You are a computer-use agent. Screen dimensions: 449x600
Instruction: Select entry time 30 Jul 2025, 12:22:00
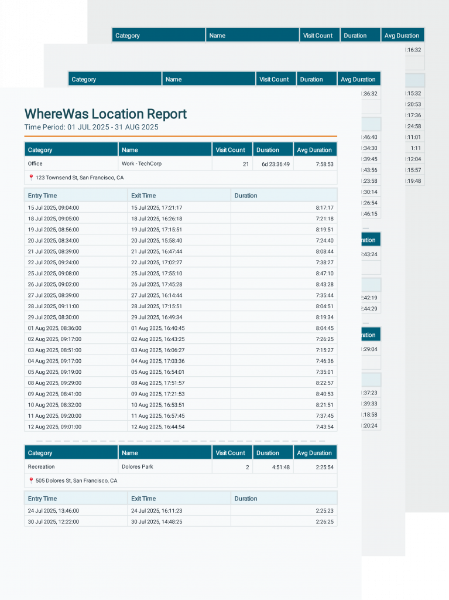53,521
